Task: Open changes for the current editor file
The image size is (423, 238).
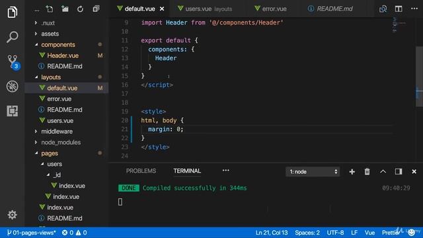Action: (383, 9)
